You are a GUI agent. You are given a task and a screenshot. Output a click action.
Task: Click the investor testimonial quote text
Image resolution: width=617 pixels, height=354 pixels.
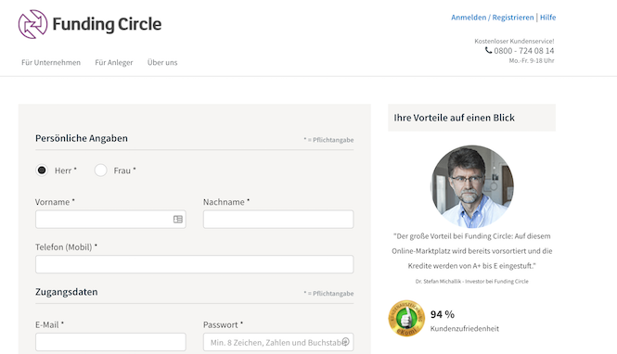pyautogui.click(x=472, y=251)
